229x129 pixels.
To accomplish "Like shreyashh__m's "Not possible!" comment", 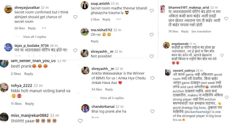I will (151, 56).
